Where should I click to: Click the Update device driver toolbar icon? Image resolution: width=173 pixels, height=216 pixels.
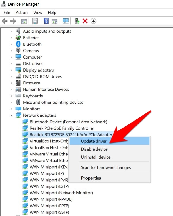coord(77,21)
